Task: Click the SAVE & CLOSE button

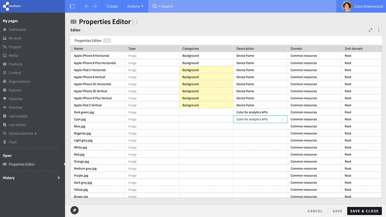Action: coord(364,211)
